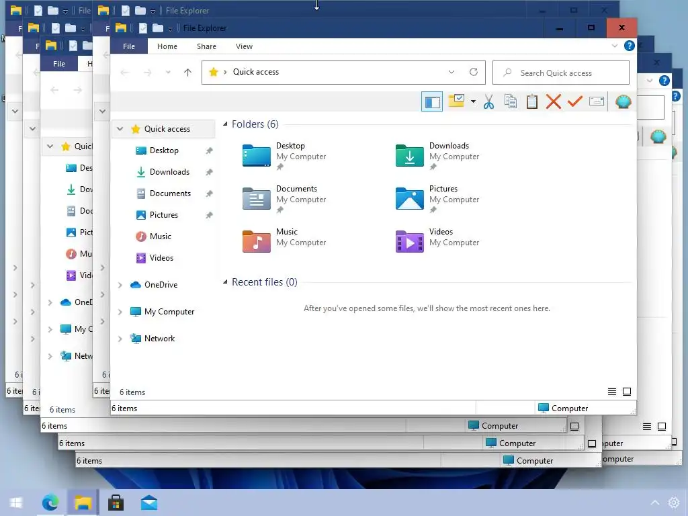Click the Rename icon in toolbar

[x=597, y=102]
